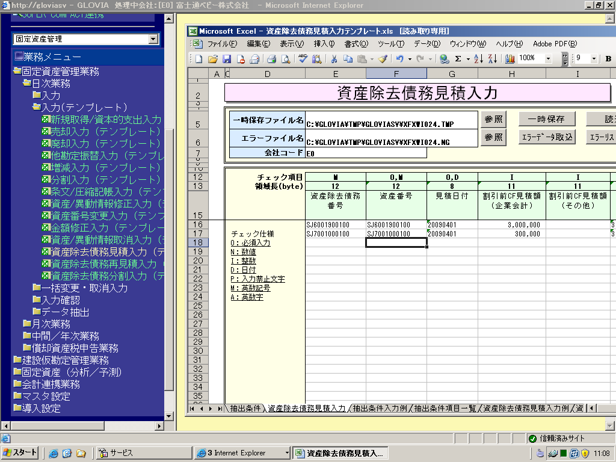The width and height of the screenshot is (616, 462).
Task: Open the 入力確認 folder
Action: click(x=56, y=300)
